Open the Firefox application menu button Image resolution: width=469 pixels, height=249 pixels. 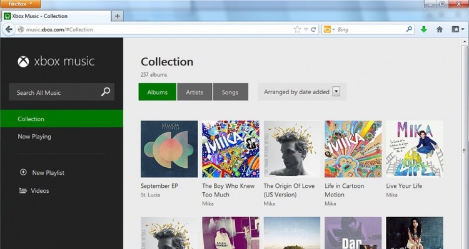tap(21, 4)
